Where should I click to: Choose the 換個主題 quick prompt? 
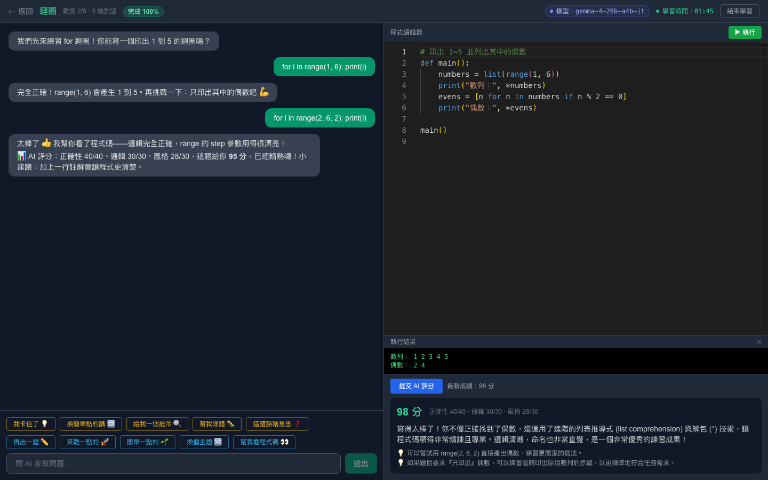[204, 442]
